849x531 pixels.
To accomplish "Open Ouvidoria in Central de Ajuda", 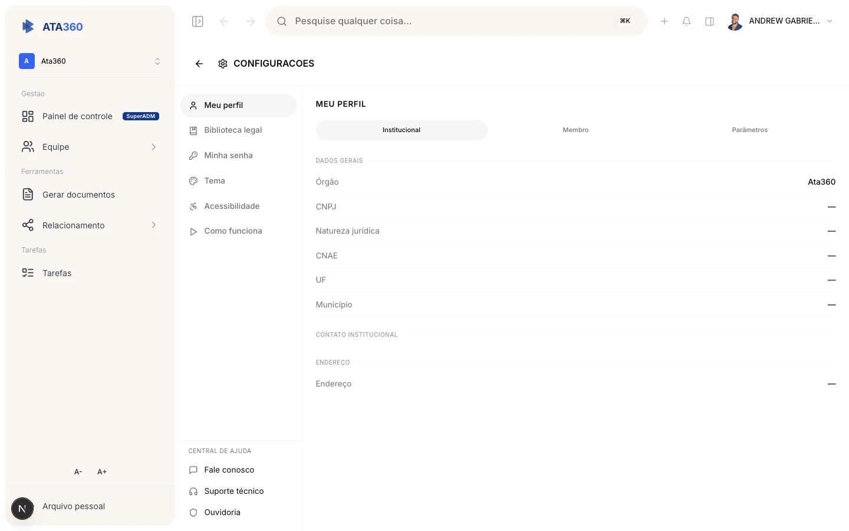I will pos(222,512).
